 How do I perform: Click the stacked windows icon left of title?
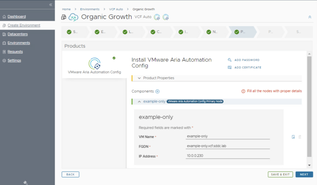64,17
